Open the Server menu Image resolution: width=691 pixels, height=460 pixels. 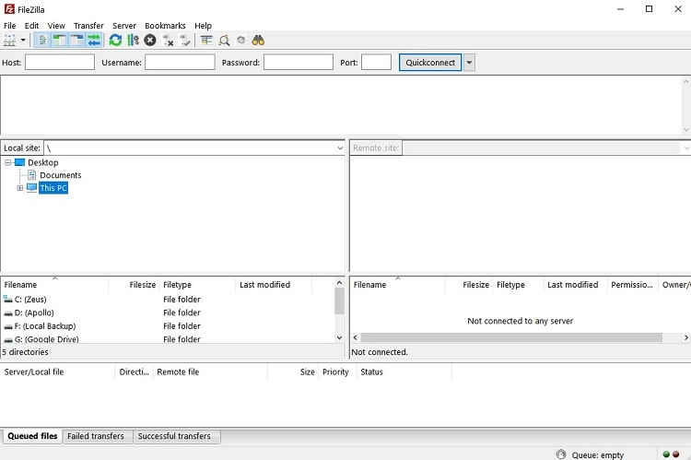coord(124,26)
